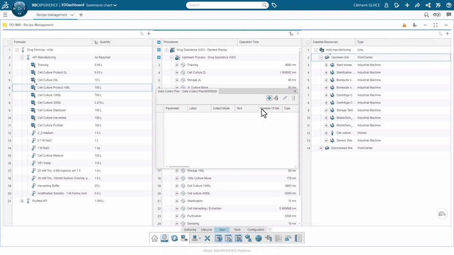Viewport: 454px width, 255px height.
Task: Toggle the Formulas header select-all checkbox
Action: tap(9, 42)
